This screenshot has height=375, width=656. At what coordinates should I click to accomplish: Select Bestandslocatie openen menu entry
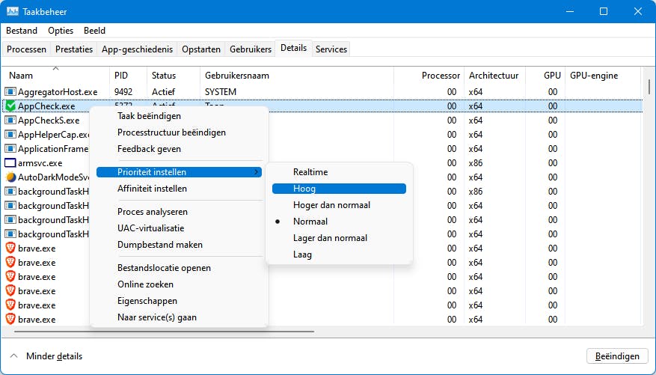(164, 268)
